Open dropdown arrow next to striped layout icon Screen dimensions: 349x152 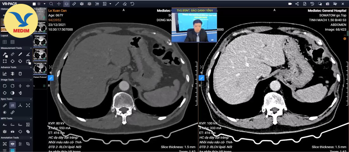(110, 4)
